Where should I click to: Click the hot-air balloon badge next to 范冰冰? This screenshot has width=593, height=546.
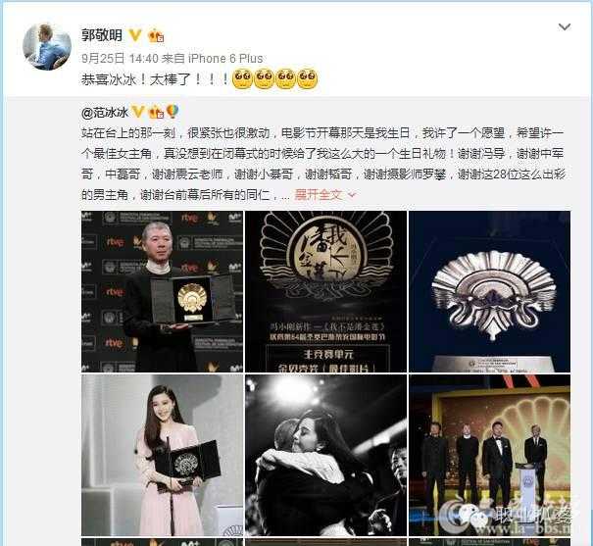point(173,112)
